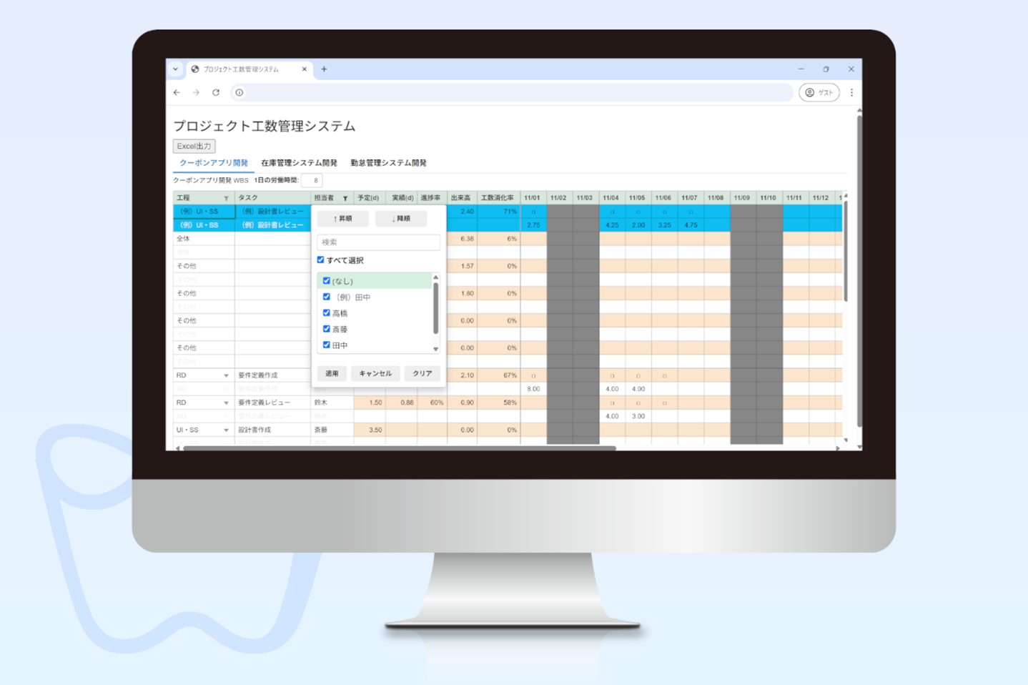The image size is (1028, 685).
Task: Switch to 在庫管理システム開発 tab
Action: tap(299, 163)
